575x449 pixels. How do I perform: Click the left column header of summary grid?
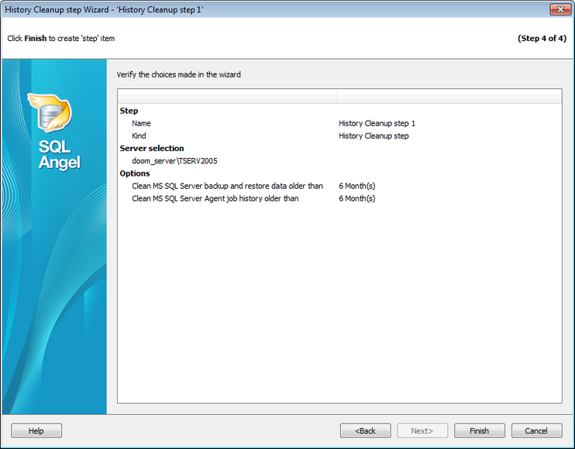tap(227, 97)
